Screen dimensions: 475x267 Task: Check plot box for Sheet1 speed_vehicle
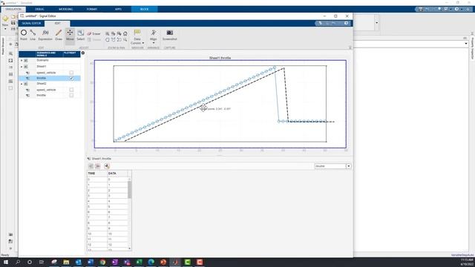point(71,73)
